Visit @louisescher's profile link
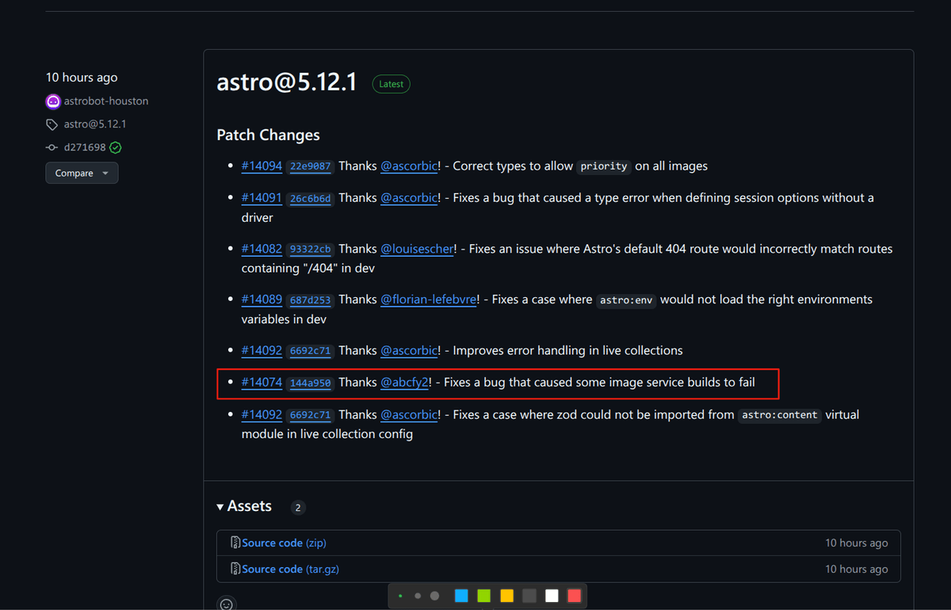Viewport: 951px width, 610px height. tap(418, 249)
